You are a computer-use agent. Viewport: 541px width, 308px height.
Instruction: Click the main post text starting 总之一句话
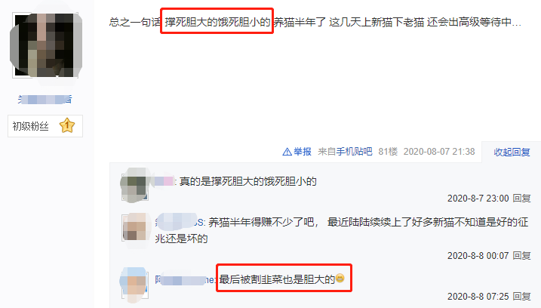[x=315, y=23]
